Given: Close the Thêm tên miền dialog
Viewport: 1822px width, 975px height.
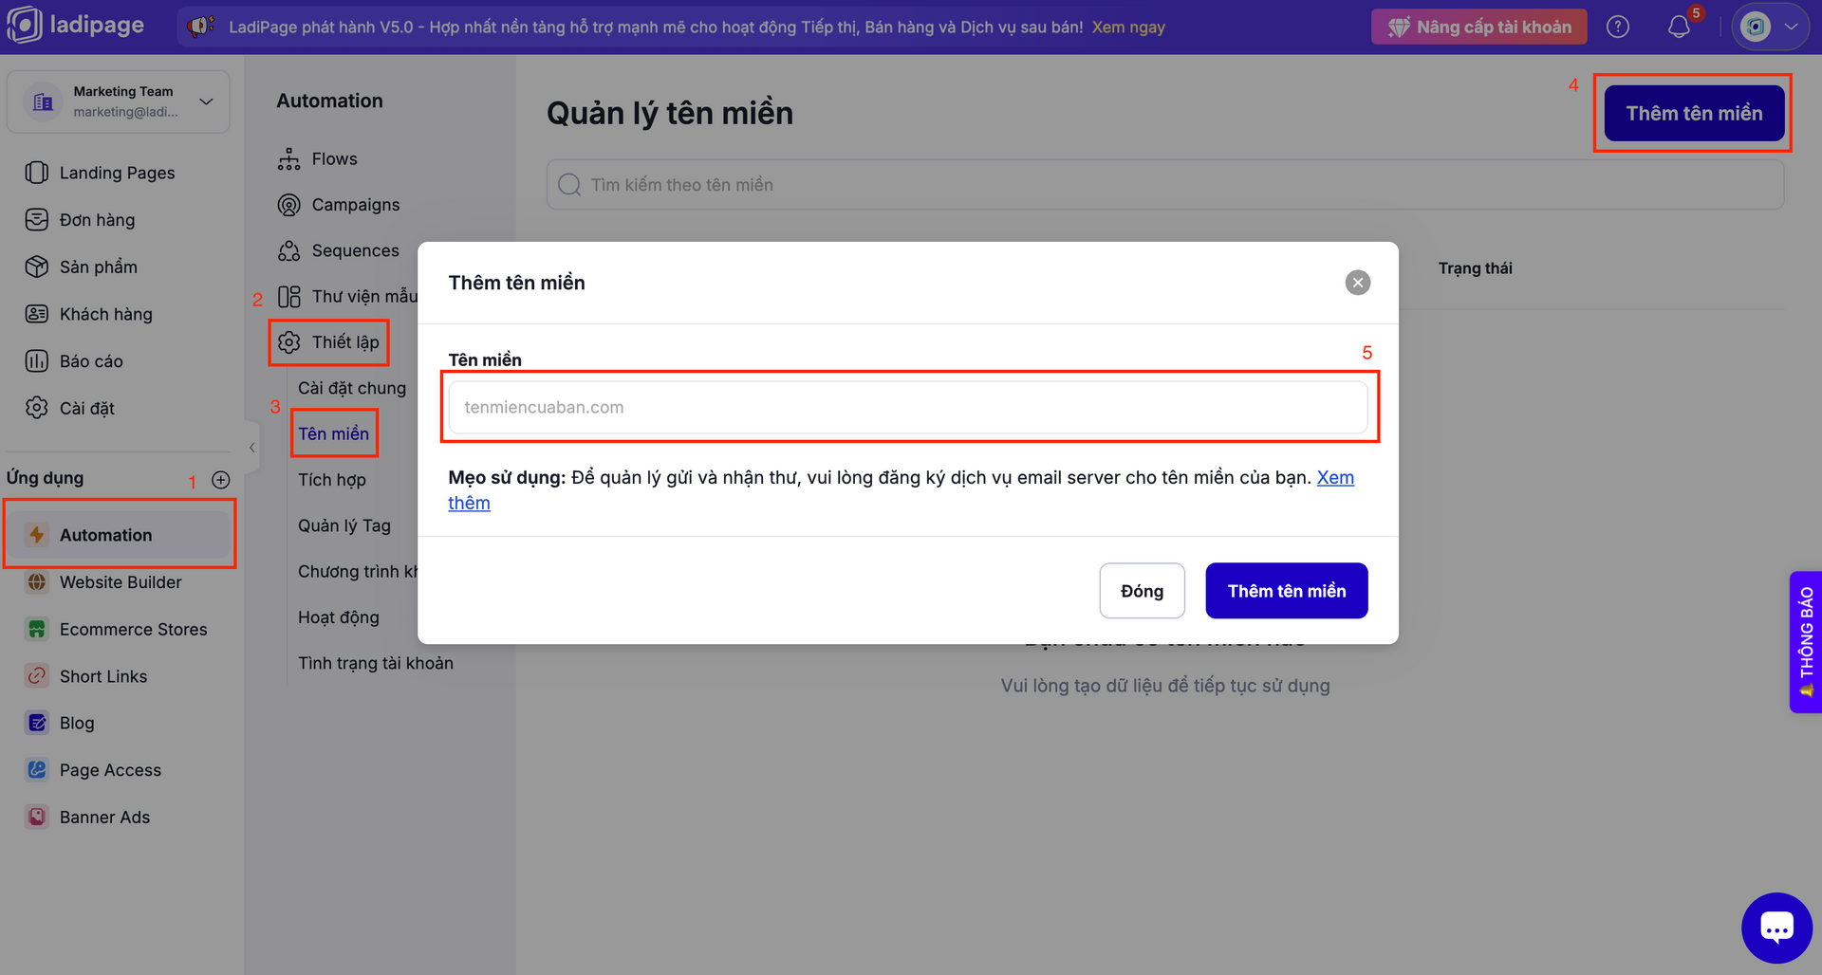Looking at the screenshot, I should point(1358,283).
